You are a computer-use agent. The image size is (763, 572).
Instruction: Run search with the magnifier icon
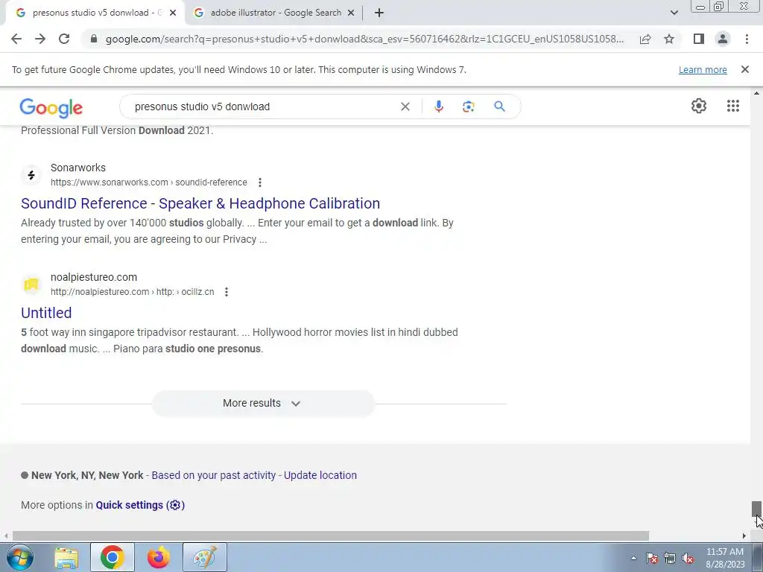(x=499, y=107)
